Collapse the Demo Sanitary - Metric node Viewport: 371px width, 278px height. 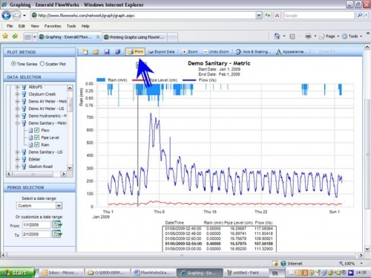point(17,123)
